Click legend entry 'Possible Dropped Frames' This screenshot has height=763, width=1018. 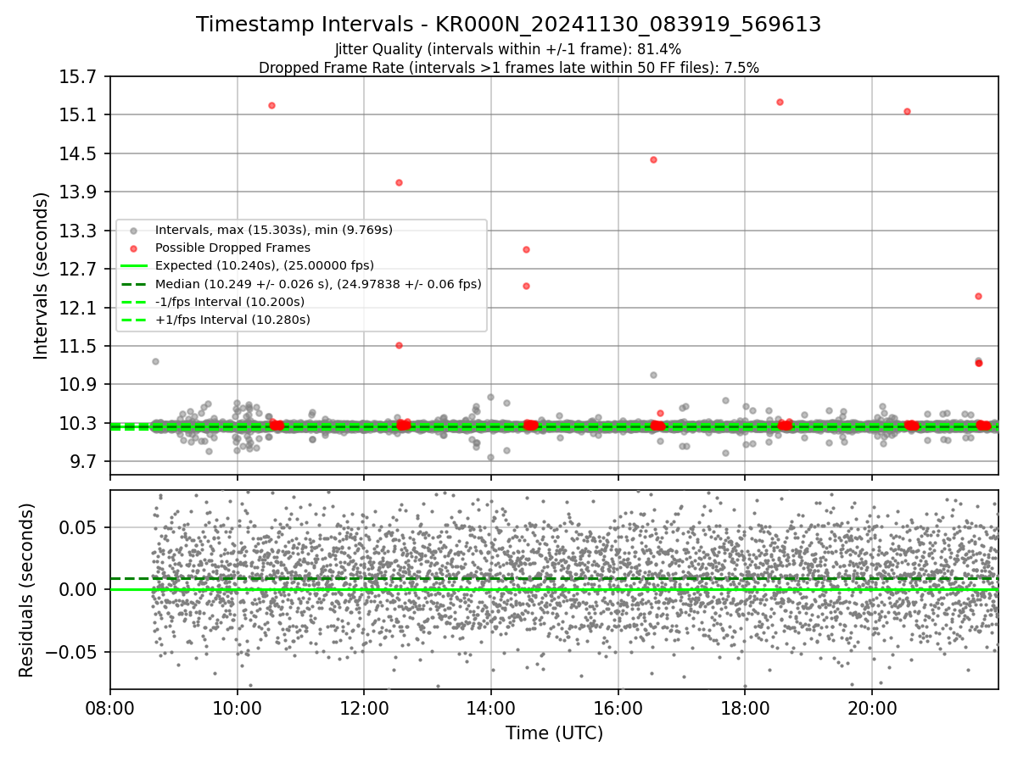tap(232, 248)
